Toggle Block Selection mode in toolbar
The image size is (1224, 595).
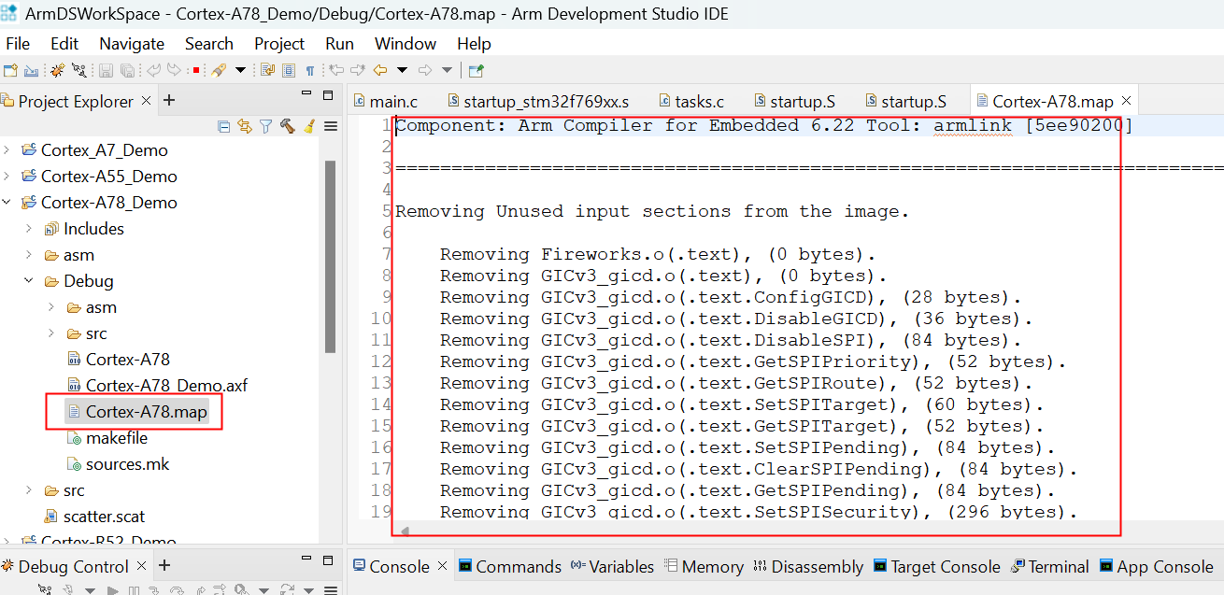289,70
